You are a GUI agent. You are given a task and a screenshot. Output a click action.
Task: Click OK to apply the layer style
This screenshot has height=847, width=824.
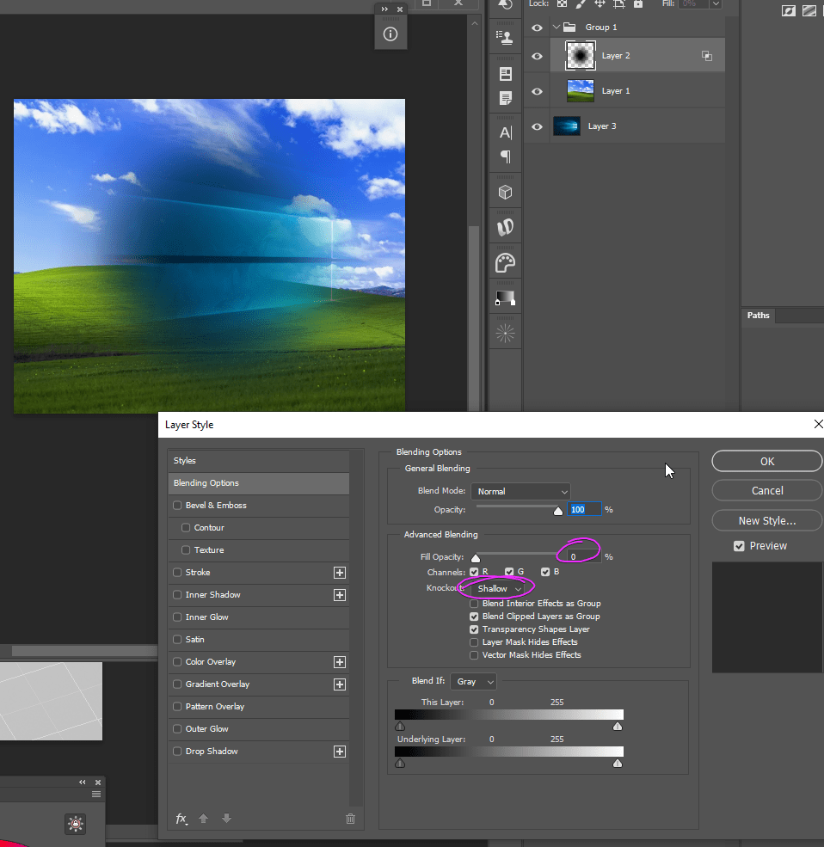pos(766,461)
